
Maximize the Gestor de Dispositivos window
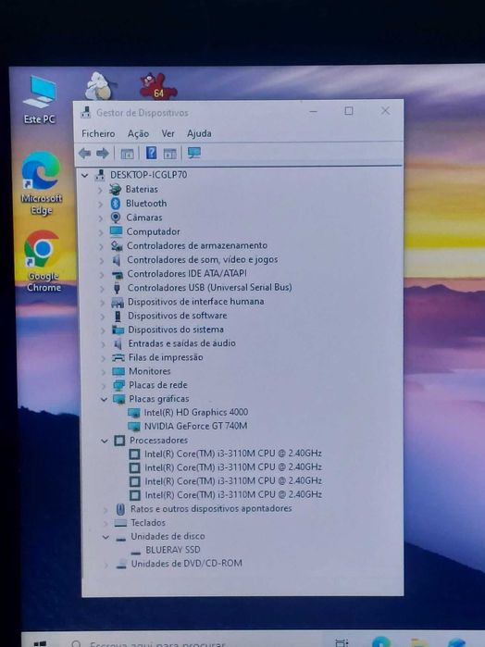pos(349,111)
